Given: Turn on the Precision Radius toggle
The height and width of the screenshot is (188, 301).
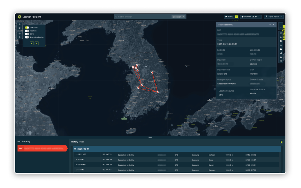Looking at the screenshot, I should [27, 37].
